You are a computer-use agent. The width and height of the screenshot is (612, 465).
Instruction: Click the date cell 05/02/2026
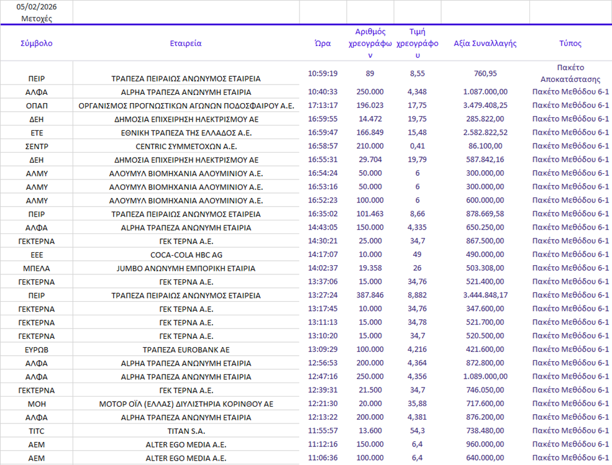point(36,7)
